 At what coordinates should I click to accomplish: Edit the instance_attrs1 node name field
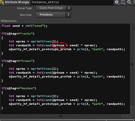click(x=72, y=2)
